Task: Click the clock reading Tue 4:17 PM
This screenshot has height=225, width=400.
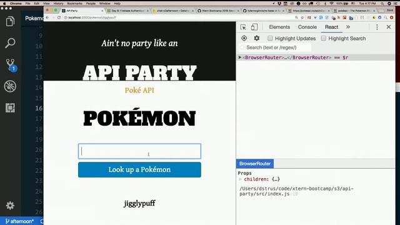Action: pos(367,4)
